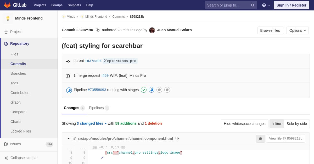This screenshot has height=164, width=314.
Task: Toggle comments for channel.component.html
Action: [x=260, y=139]
